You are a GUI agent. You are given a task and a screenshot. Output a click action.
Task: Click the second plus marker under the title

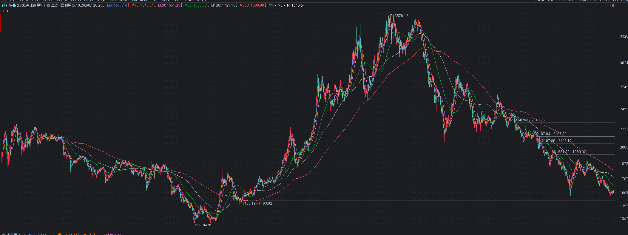pyautogui.click(x=7, y=11)
